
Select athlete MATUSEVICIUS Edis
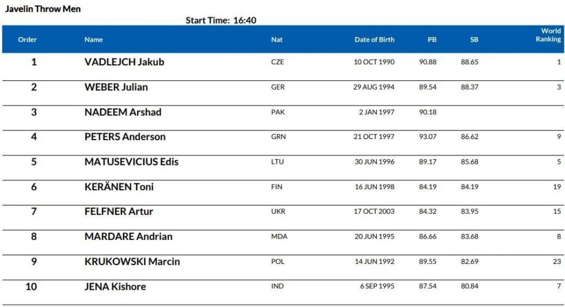tap(131, 161)
